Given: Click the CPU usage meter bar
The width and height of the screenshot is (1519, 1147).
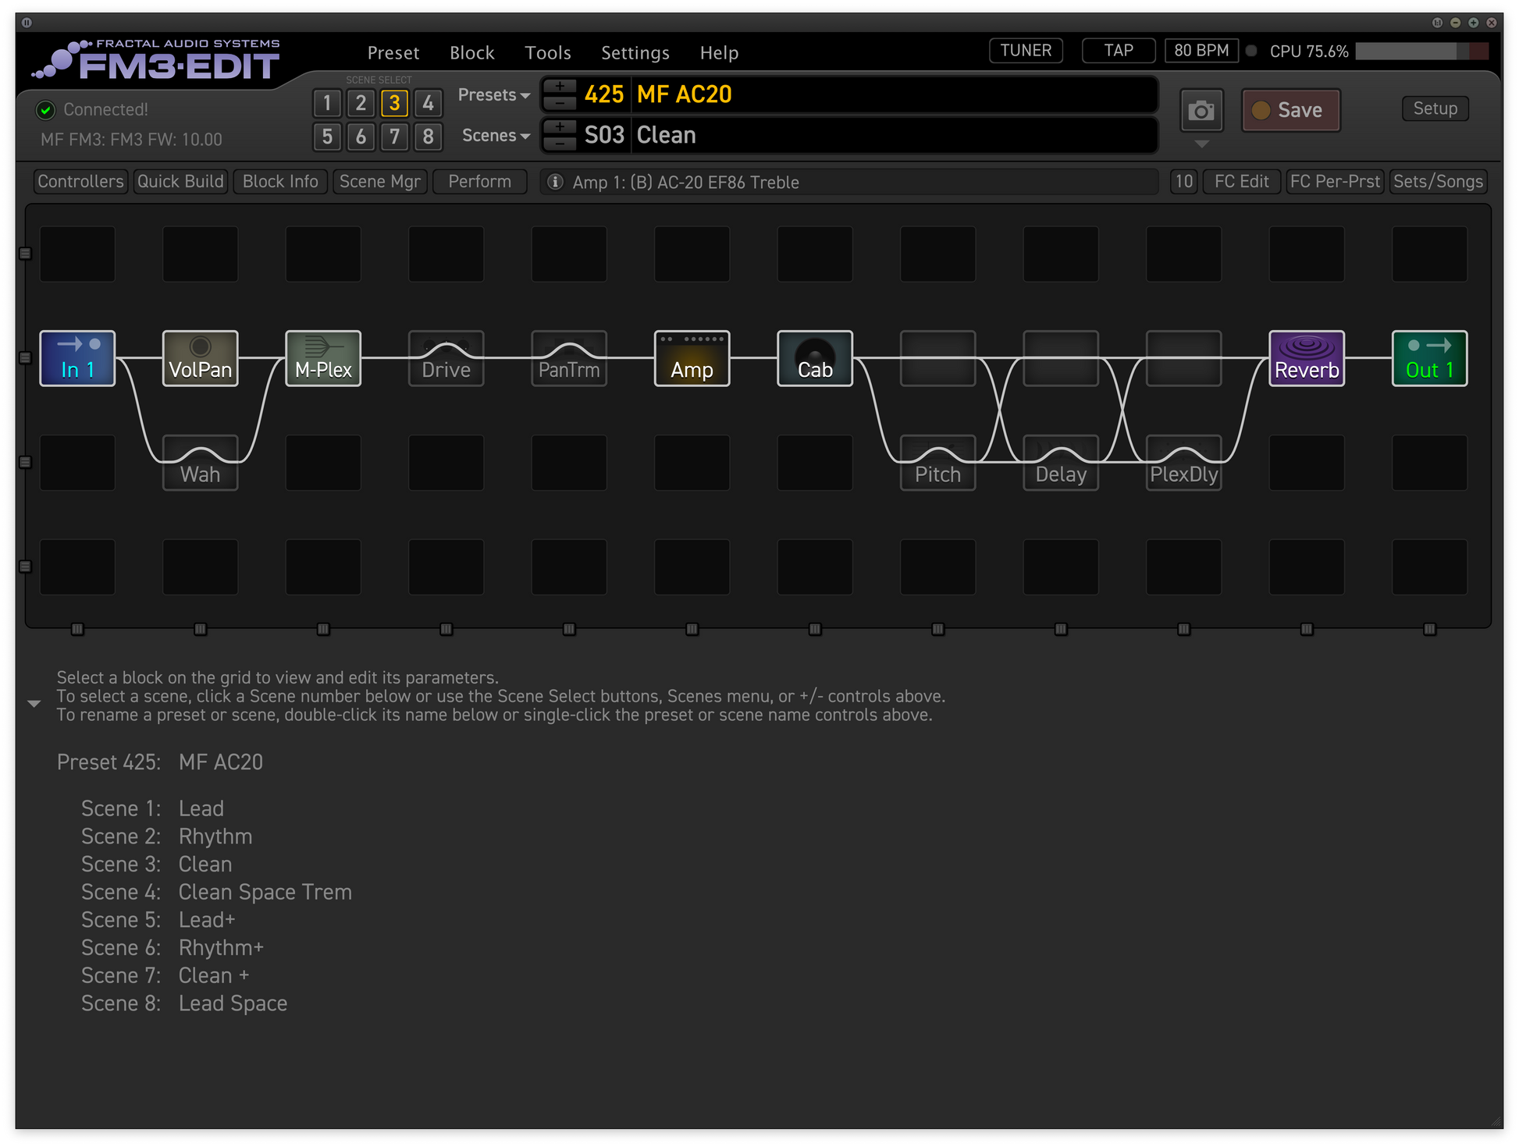Looking at the screenshot, I should (1421, 51).
